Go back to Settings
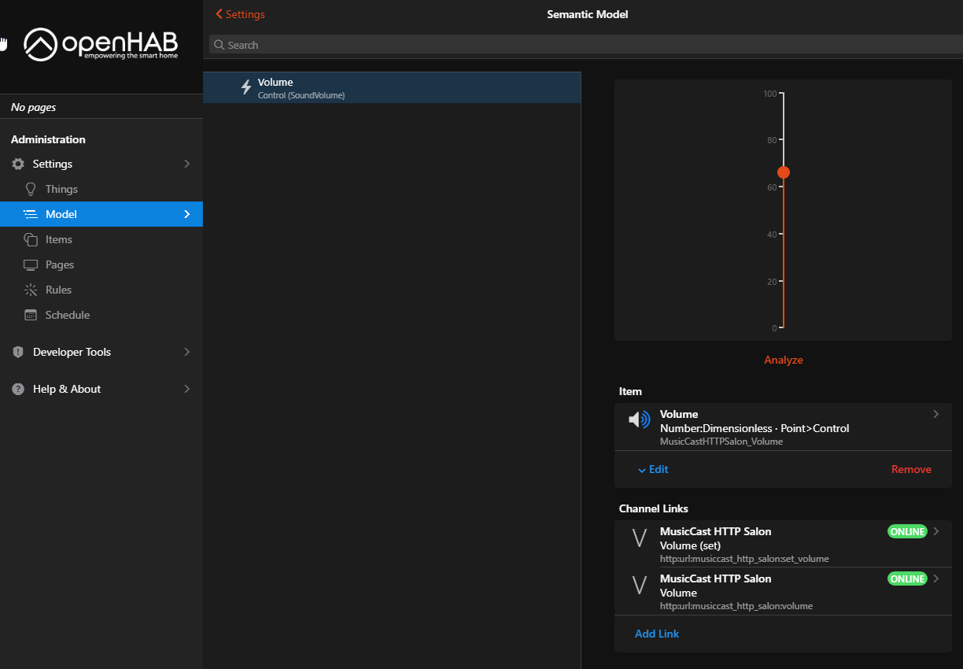Viewport: 963px width, 669px height. (x=240, y=14)
